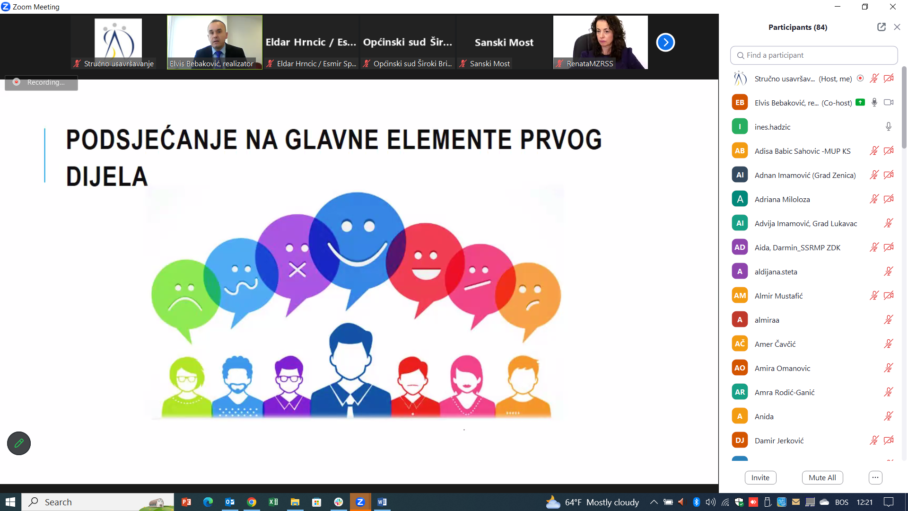Open Excel from taskbar

[273, 502]
